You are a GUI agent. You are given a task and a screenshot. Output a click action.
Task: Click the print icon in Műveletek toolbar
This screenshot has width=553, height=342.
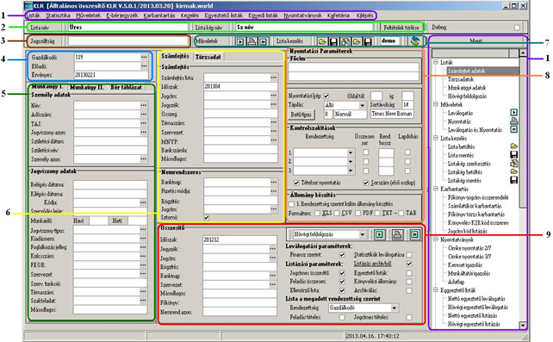[252, 41]
